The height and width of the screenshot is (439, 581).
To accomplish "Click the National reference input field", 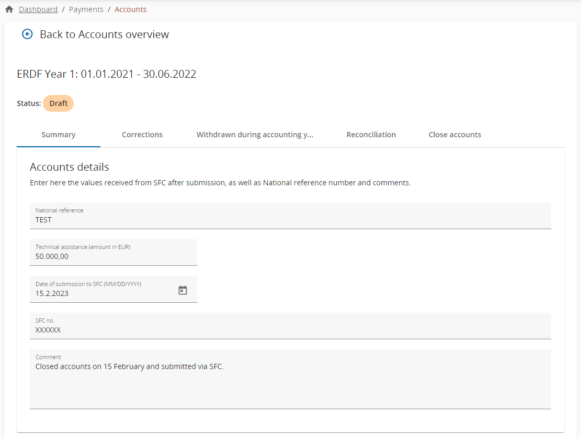I will tap(290, 220).
